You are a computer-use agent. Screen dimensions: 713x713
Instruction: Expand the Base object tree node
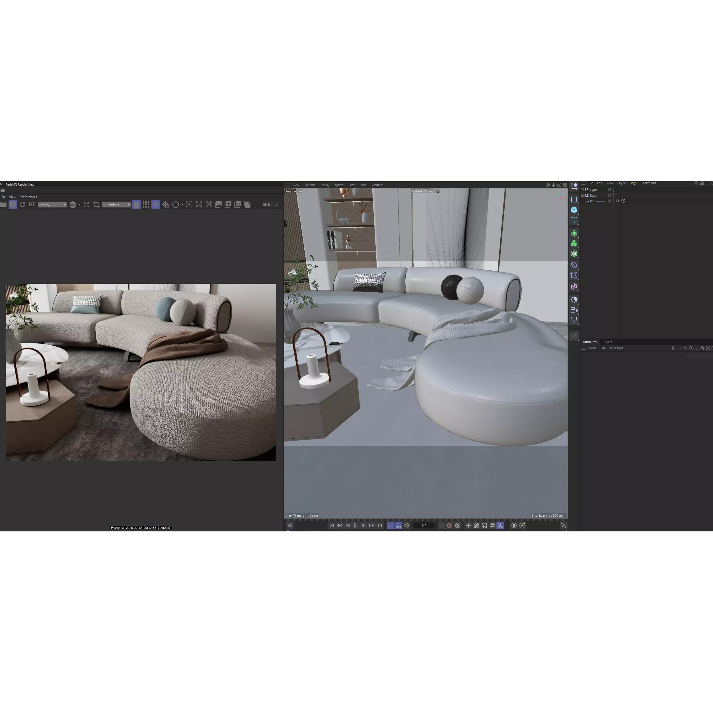(x=582, y=196)
